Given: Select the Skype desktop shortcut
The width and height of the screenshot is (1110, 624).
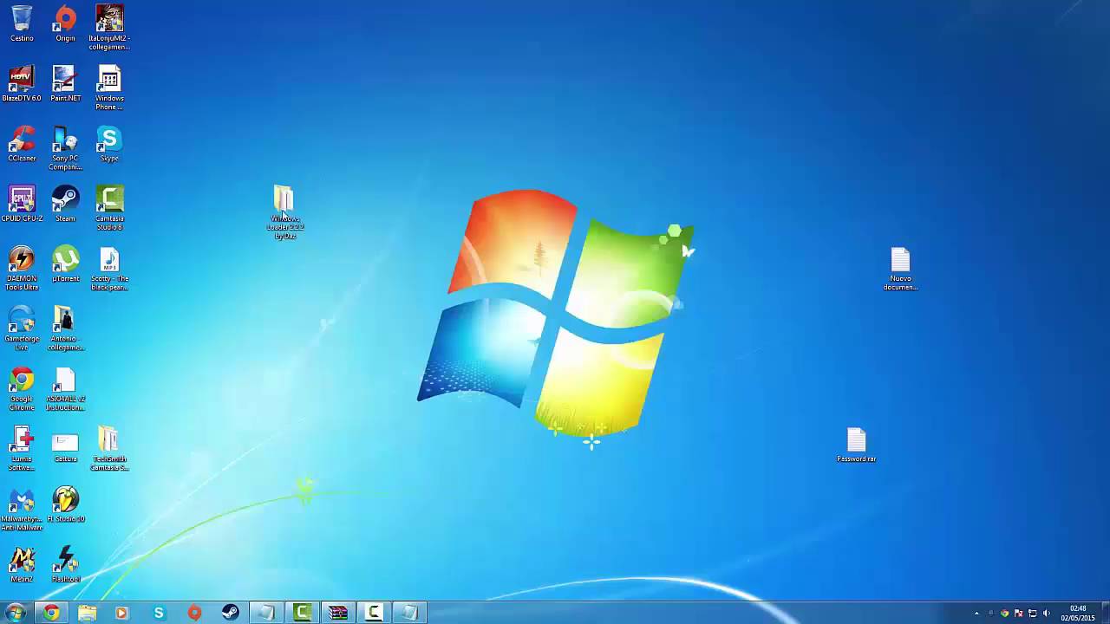Looking at the screenshot, I should pyautogui.click(x=109, y=144).
